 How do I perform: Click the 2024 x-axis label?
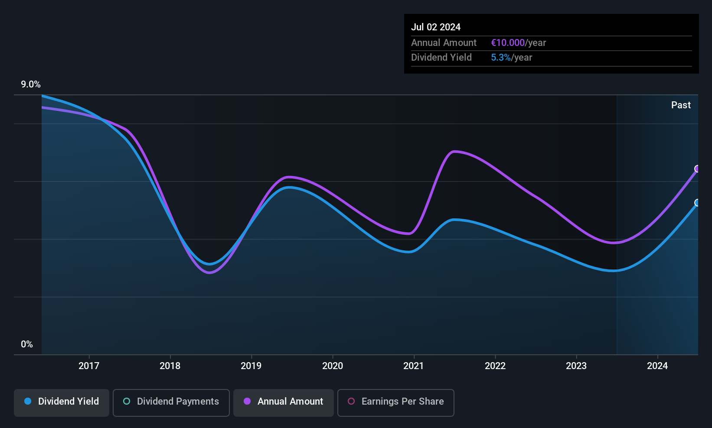(657, 366)
